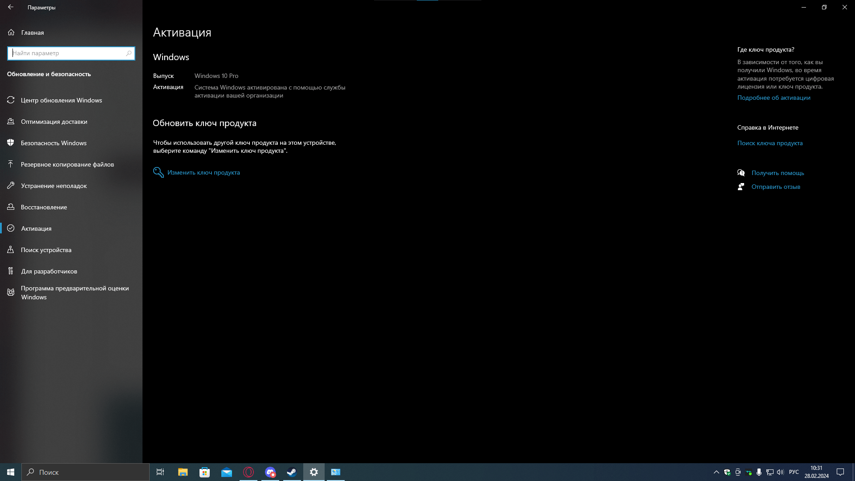The height and width of the screenshot is (481, 855).
Task: Click the back arrow in Settings header
Action: click(x=11, y=7)
